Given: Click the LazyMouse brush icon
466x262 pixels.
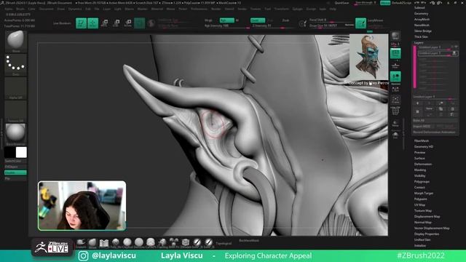Looking at the screenshot, I should 360,23.
